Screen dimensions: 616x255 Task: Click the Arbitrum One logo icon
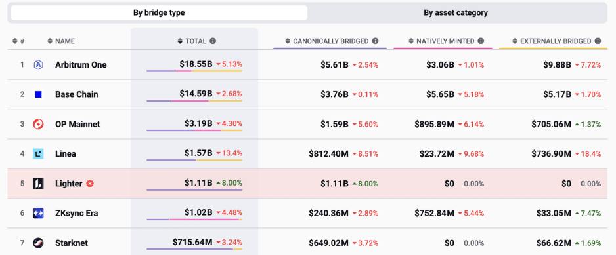pyautogui.click(x=38, y=65)
